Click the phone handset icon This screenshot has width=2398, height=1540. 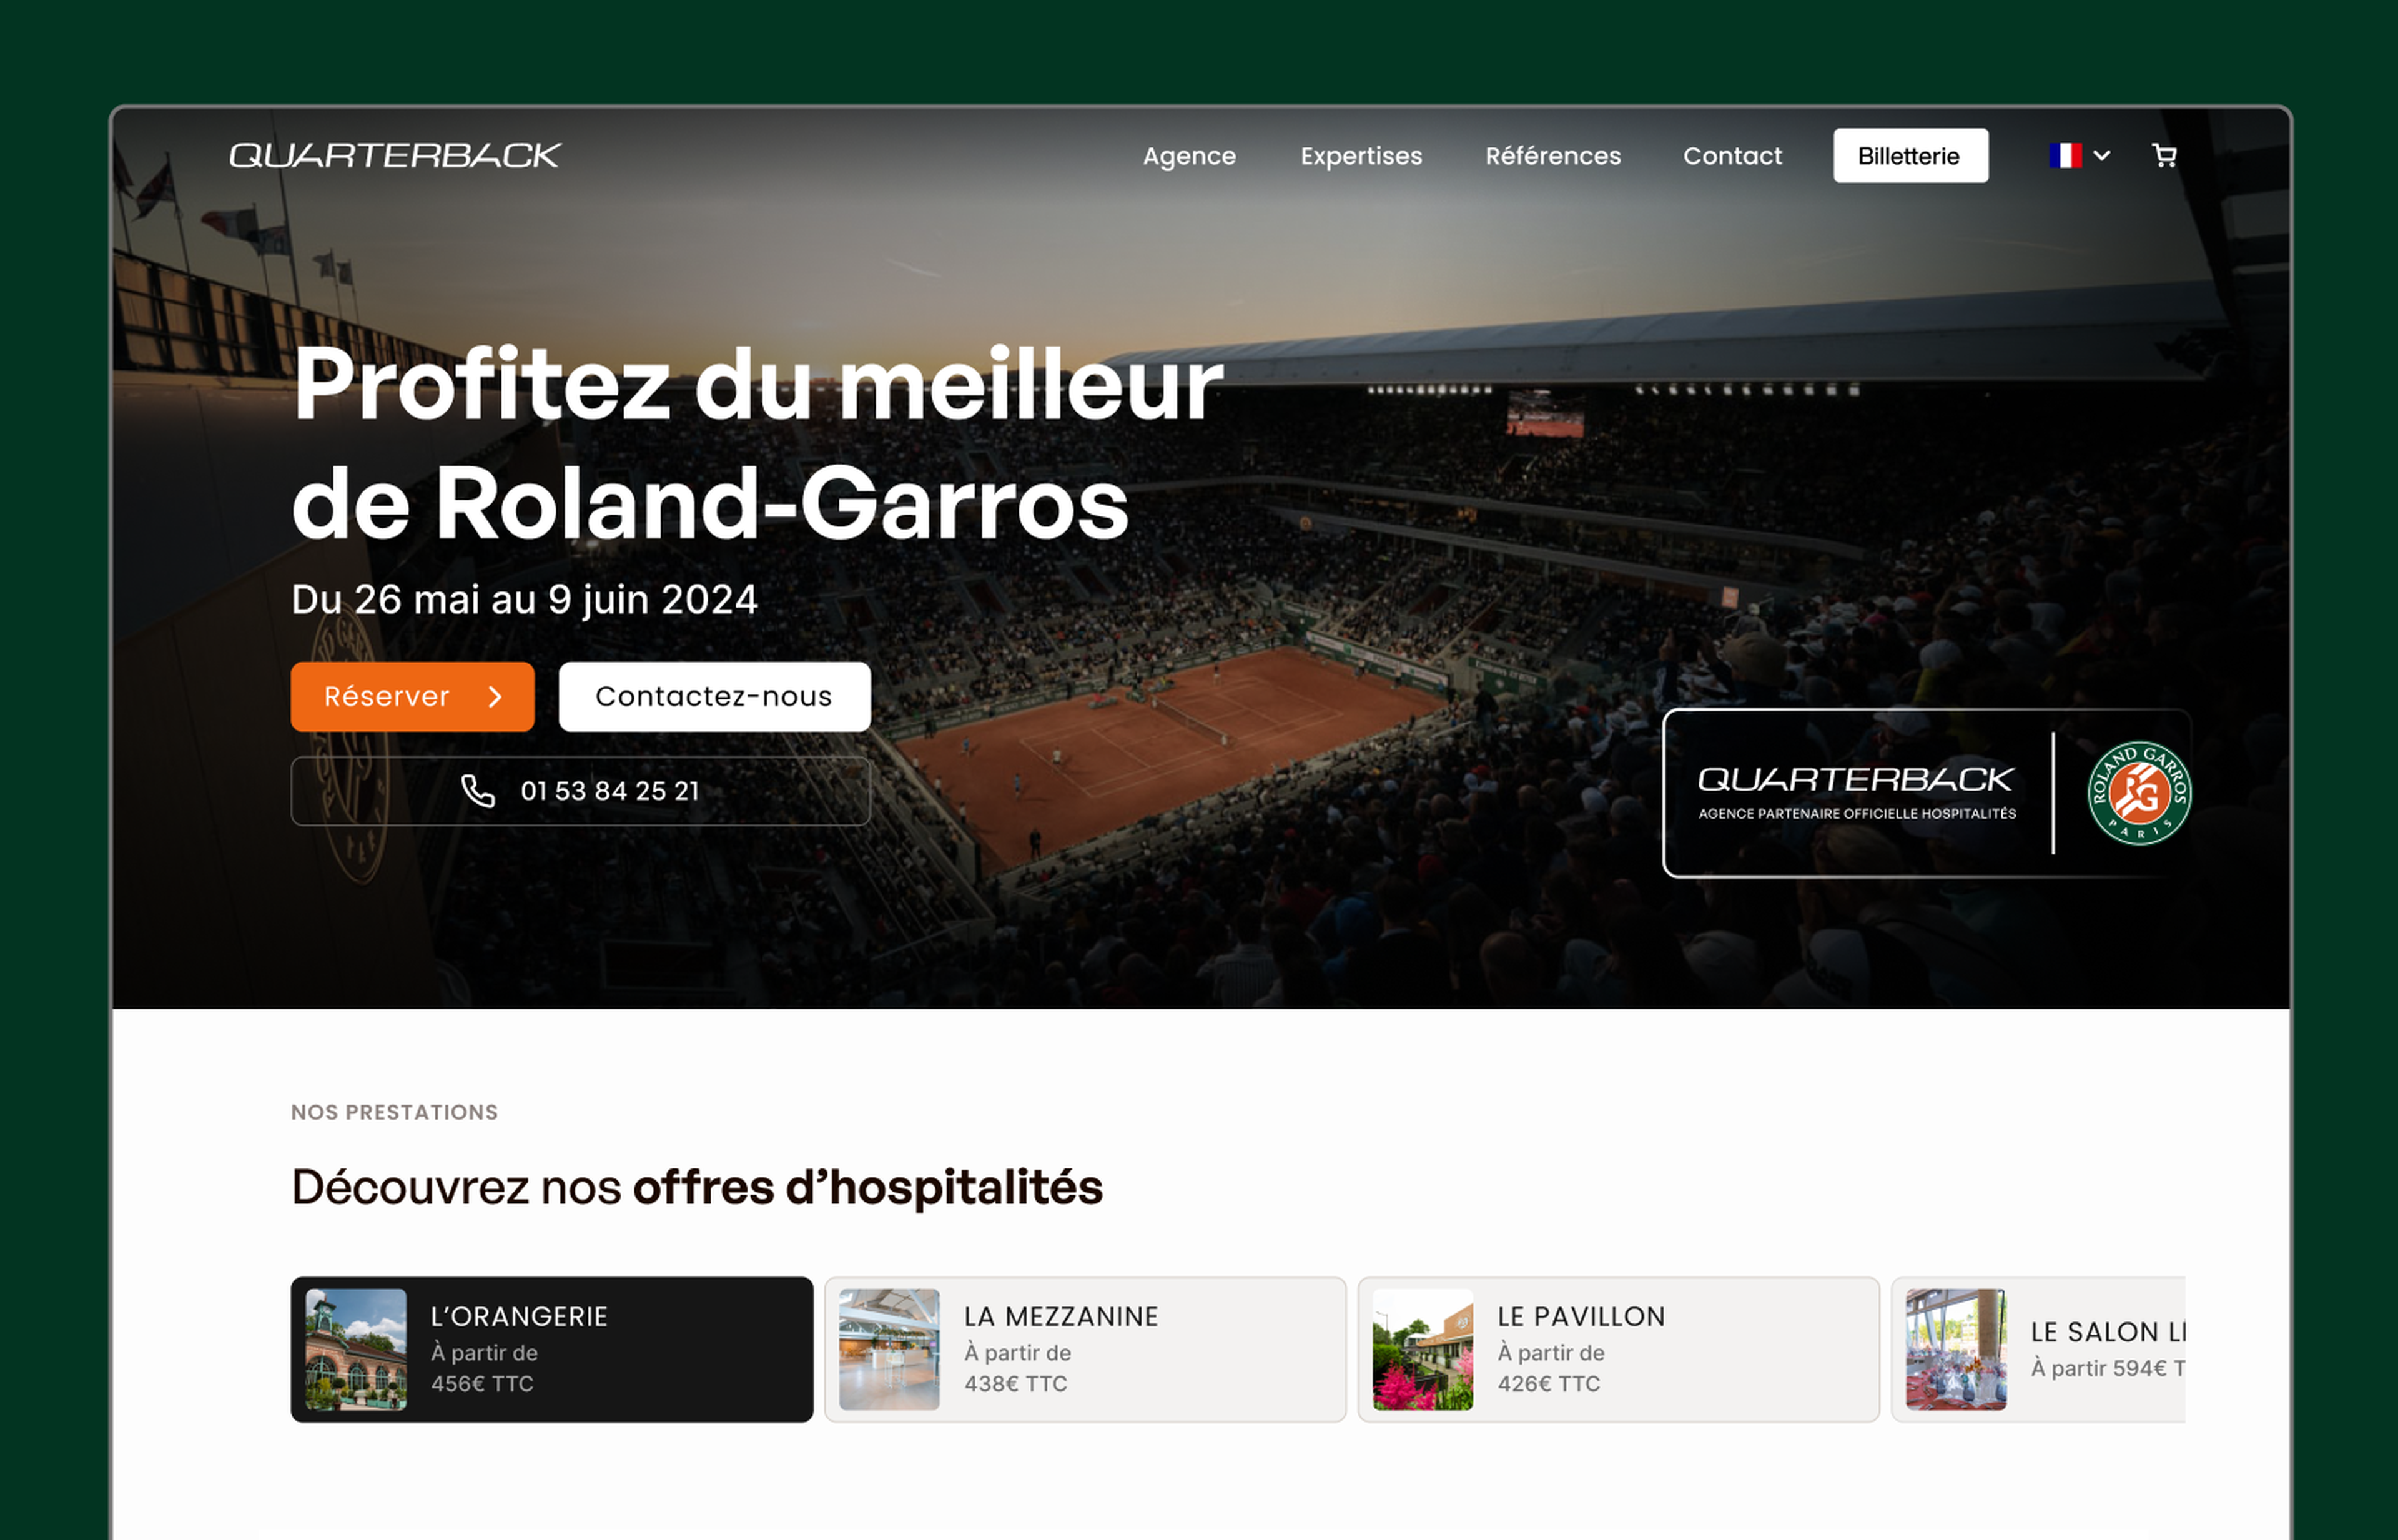coord(478,791)
